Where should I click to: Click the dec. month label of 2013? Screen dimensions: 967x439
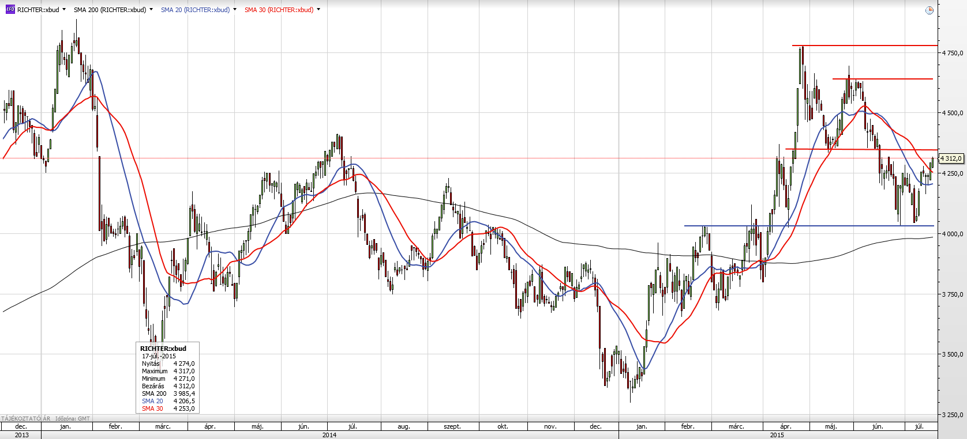(x=21, y=426)
